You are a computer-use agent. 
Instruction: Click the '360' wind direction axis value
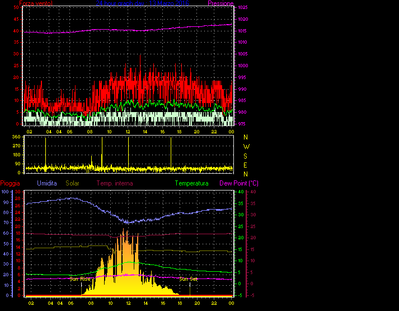click(x=16, y=137)
